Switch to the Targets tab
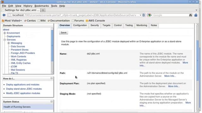The width and height of the screenshot is (202, 113). pyautogui.click(x=106, y=25)
